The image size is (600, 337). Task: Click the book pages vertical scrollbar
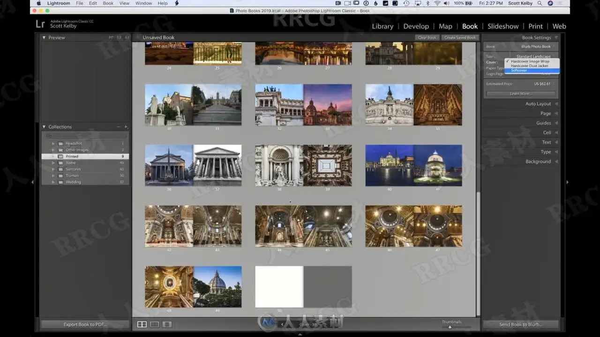pyautogui.click(x=478, y=253)
